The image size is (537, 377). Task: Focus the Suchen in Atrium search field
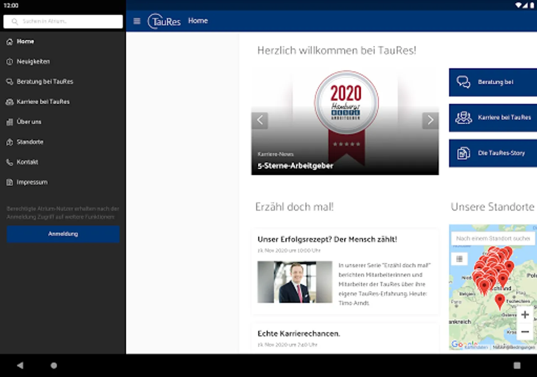point(63,21)
